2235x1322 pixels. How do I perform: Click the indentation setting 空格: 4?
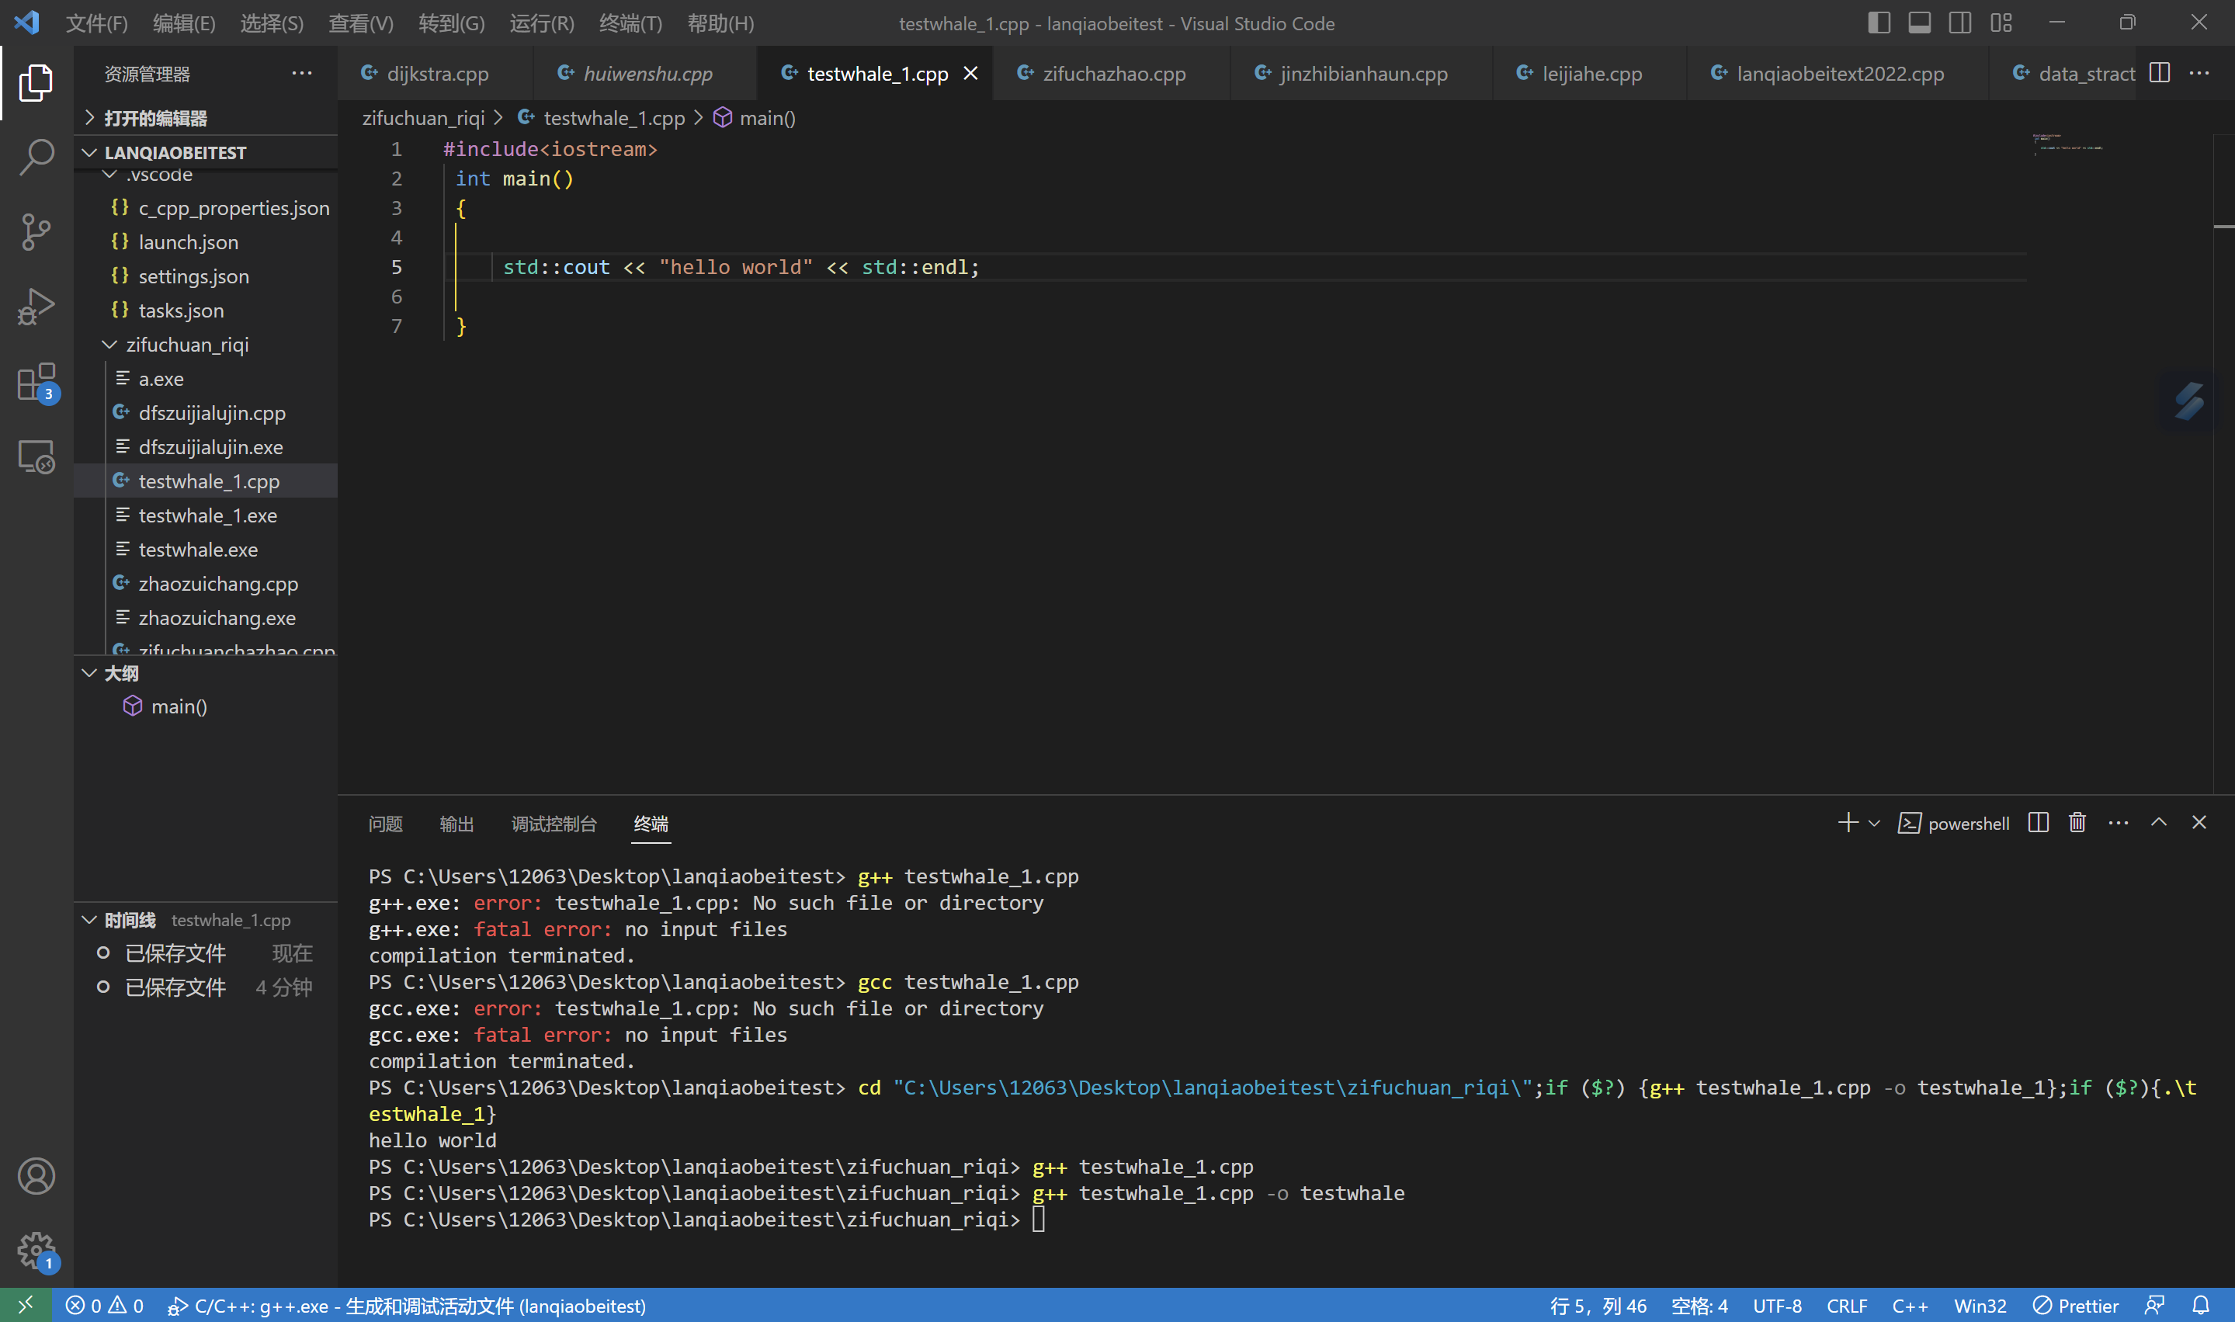click(x=1699, y=1305)
